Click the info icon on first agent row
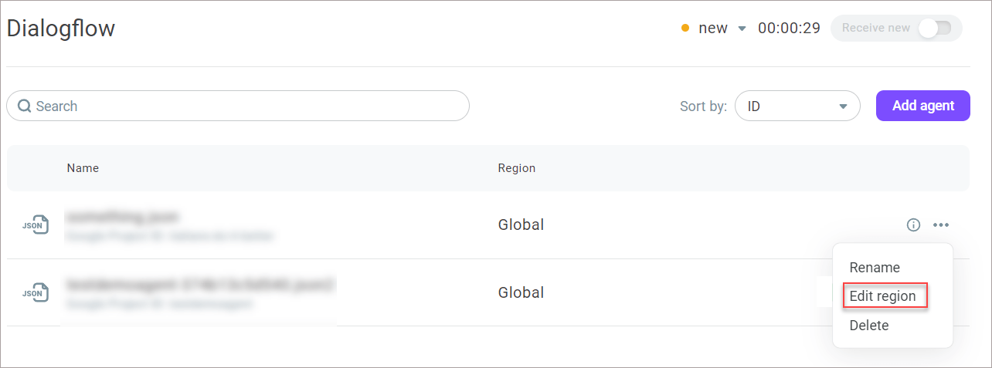Viewport: 992px width, 368px height. (913, 225)
